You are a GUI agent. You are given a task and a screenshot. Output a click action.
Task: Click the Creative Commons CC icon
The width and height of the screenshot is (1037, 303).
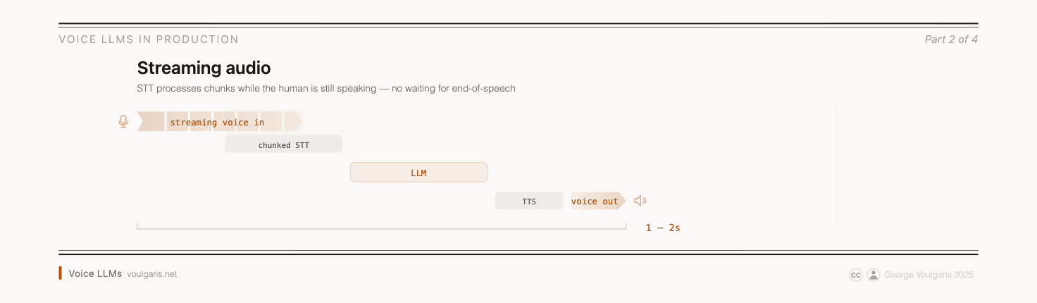pos(856,275)
